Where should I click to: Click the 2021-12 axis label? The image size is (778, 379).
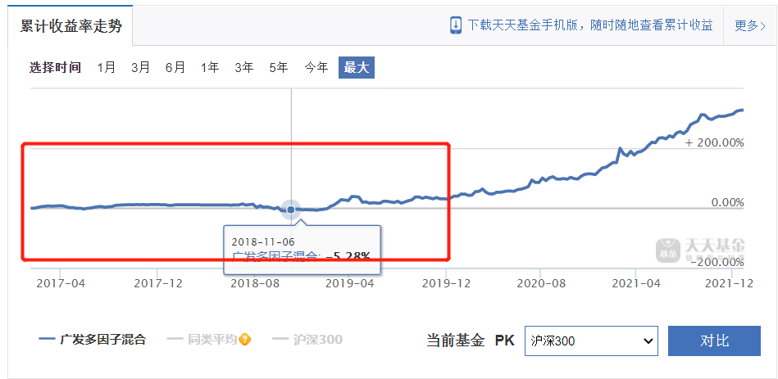pyautogui.click(x=728, y=283)
